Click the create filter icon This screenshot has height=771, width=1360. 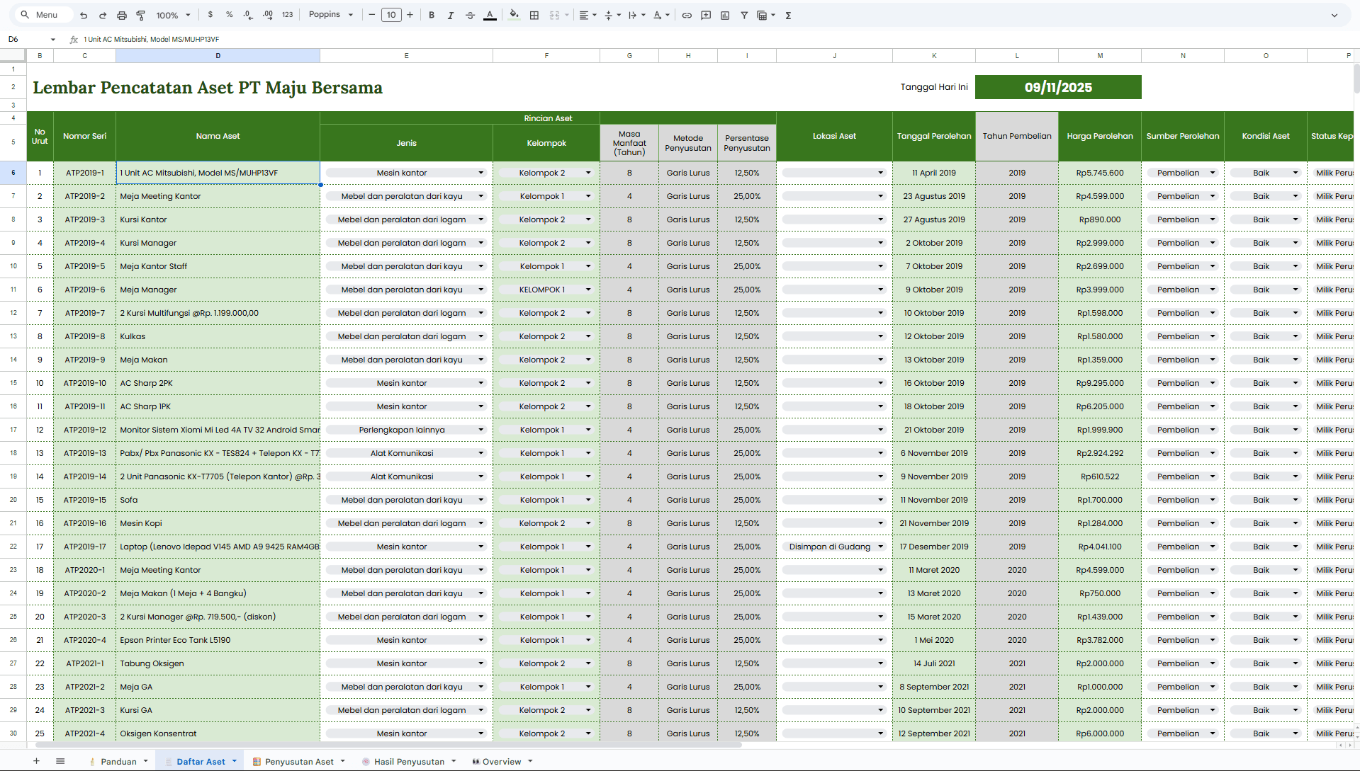pos(744,15)
